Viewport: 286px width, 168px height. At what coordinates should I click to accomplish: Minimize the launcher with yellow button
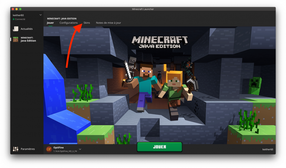[x=16, y=9]
